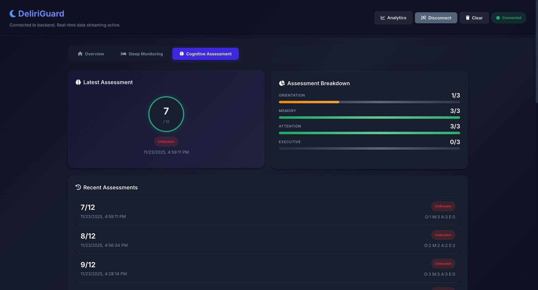
Task: Click the trash icon on Clear button
Action: (x=468, y=18)
